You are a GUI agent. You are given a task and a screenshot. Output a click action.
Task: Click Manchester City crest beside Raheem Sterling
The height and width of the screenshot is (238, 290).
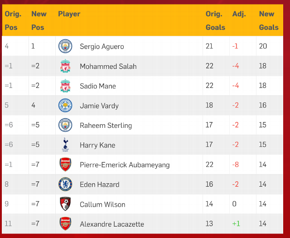click(65, 125)
